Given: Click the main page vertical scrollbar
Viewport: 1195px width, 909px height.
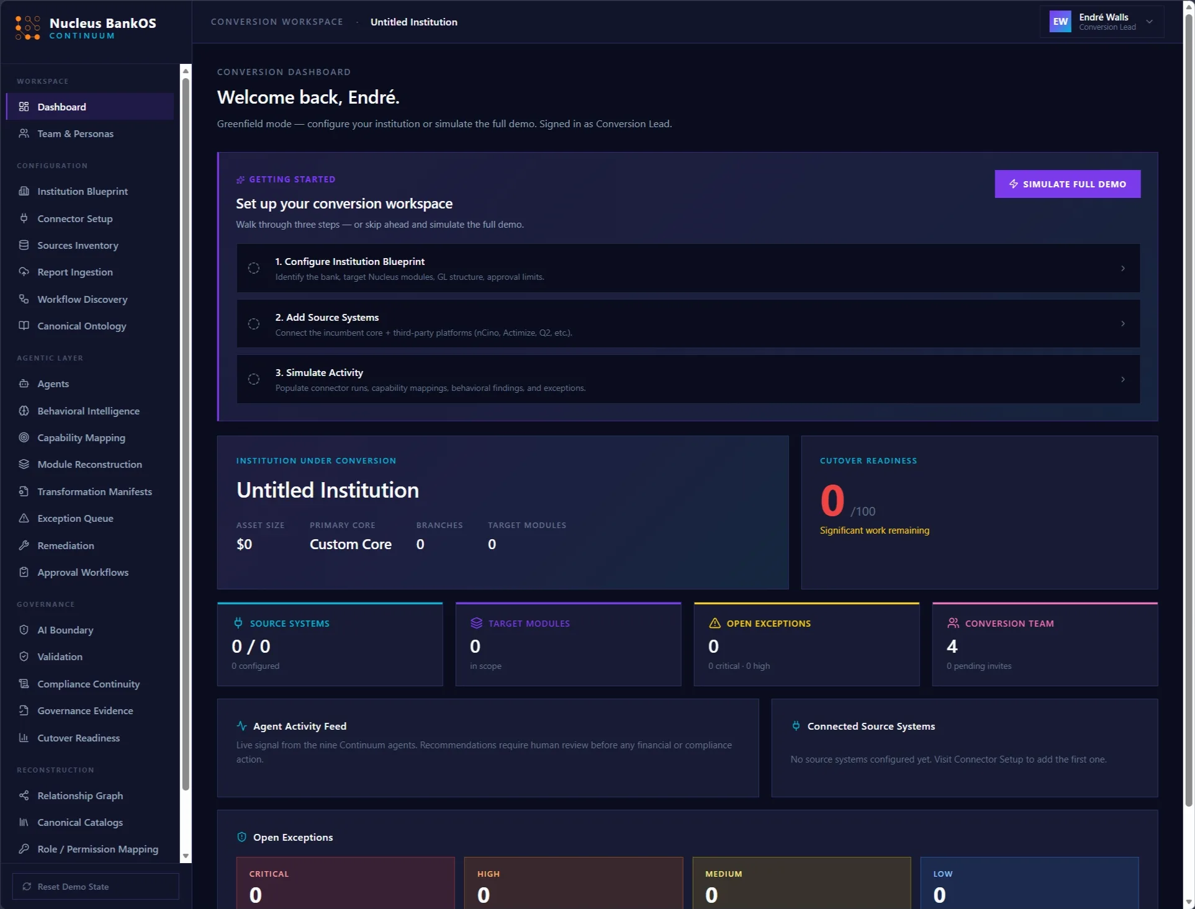Looking at the screenshot, I should [x=1189, y=410].
